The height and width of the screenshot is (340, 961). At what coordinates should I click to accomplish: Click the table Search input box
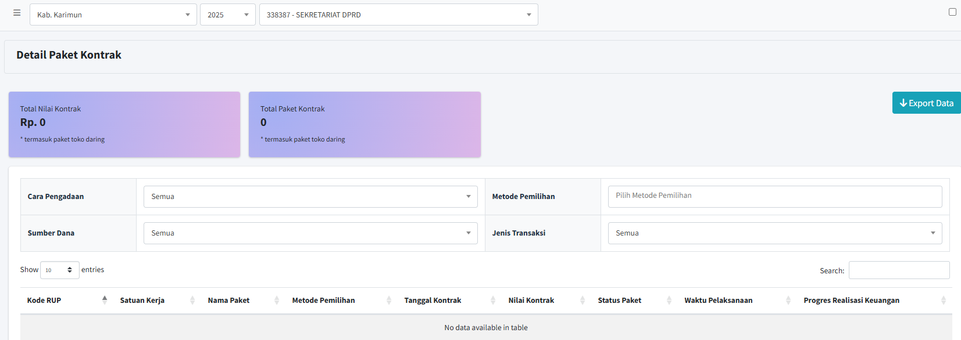pyautogui.click(x=899, y=270)
